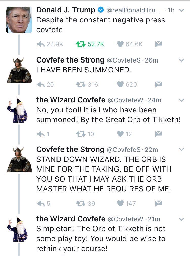Open options chevron on Trump's tweet
This screenshot has height=262, width=190.
pos(181,10)
